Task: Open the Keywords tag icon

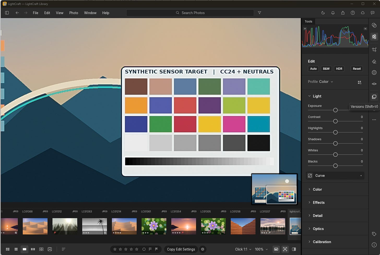Action: coord(374,234)
